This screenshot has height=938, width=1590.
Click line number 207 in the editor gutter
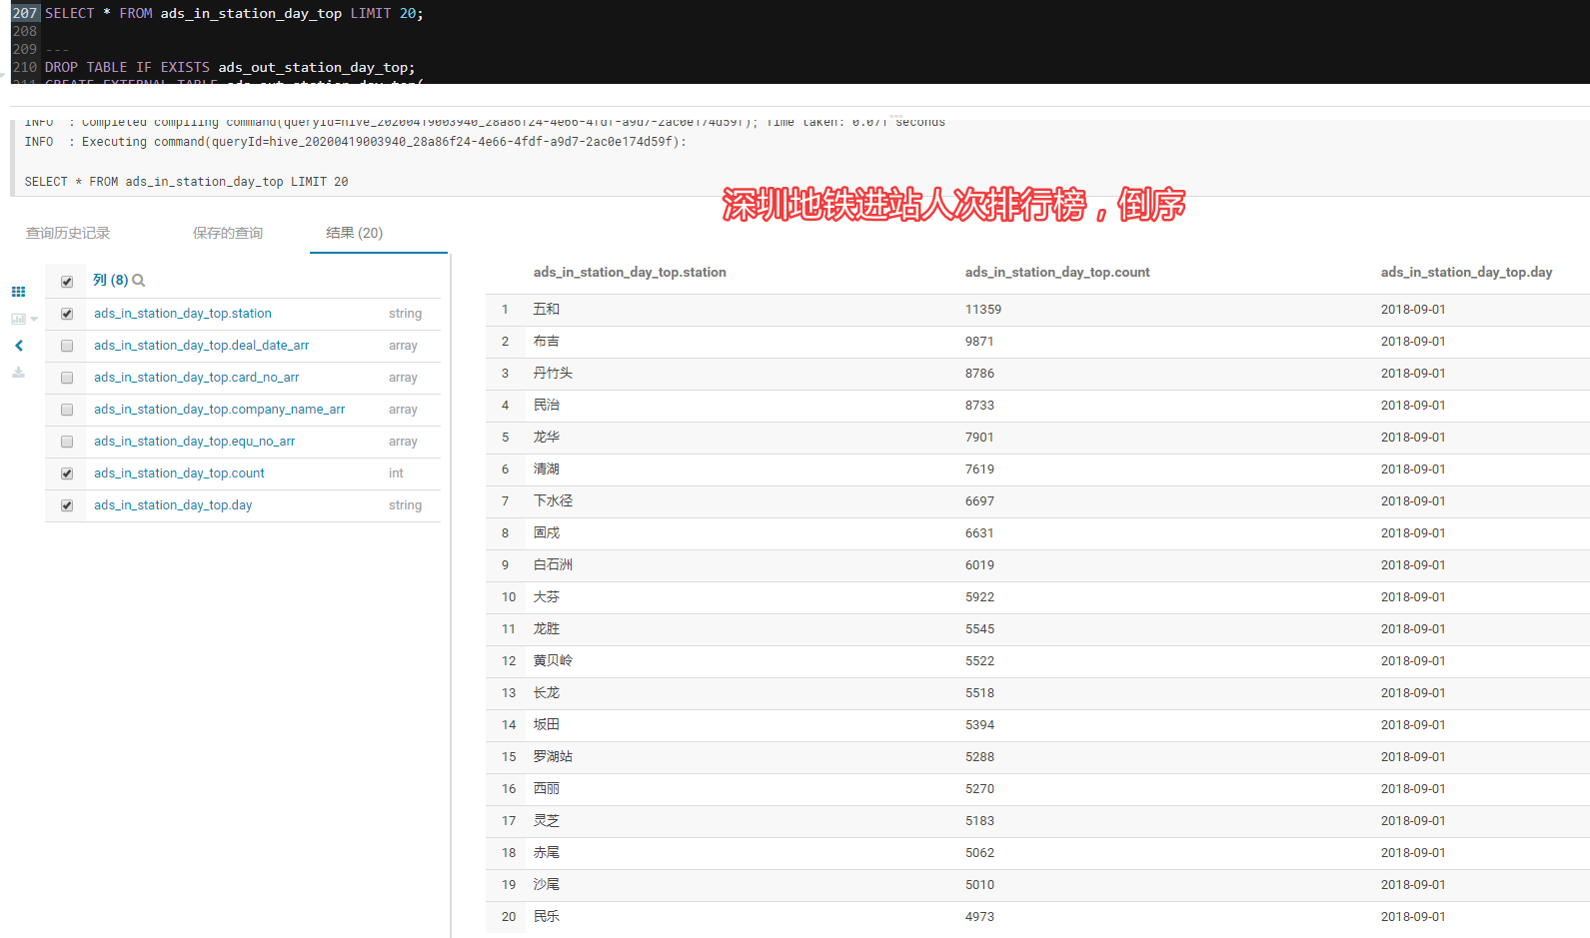(x=25, y=13)
